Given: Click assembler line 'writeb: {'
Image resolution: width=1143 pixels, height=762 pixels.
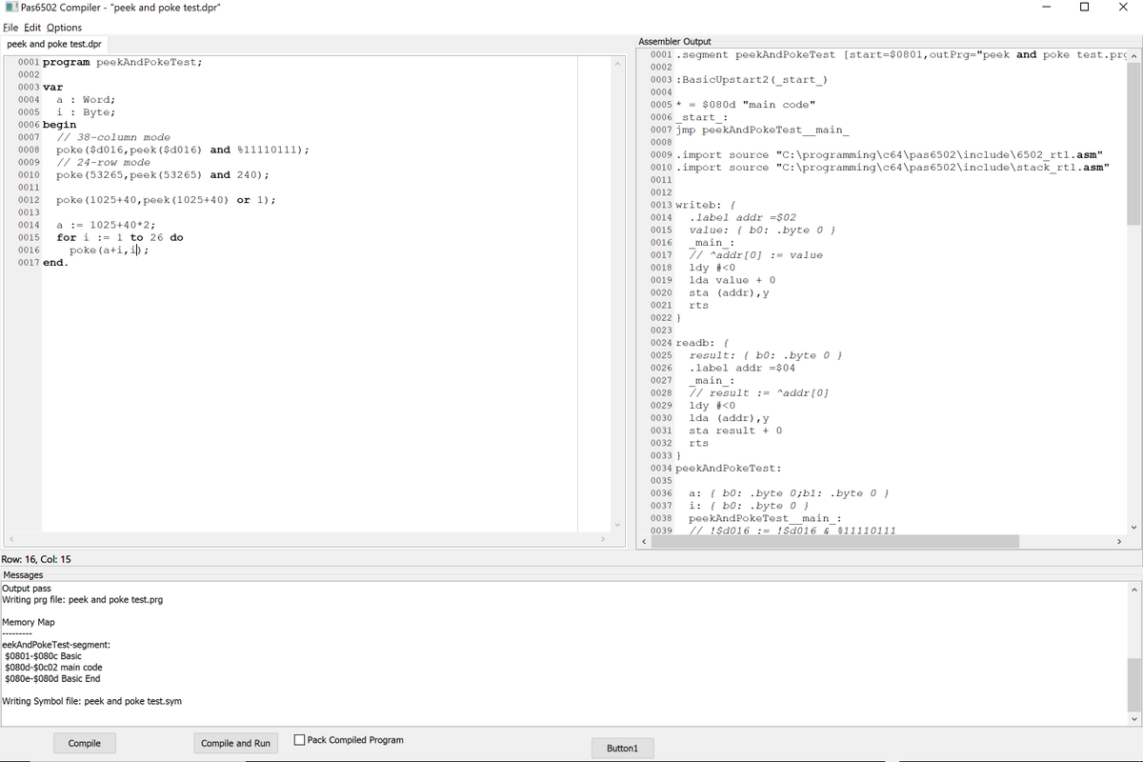Looking at the screenshot, I should (x=706, y=205).
